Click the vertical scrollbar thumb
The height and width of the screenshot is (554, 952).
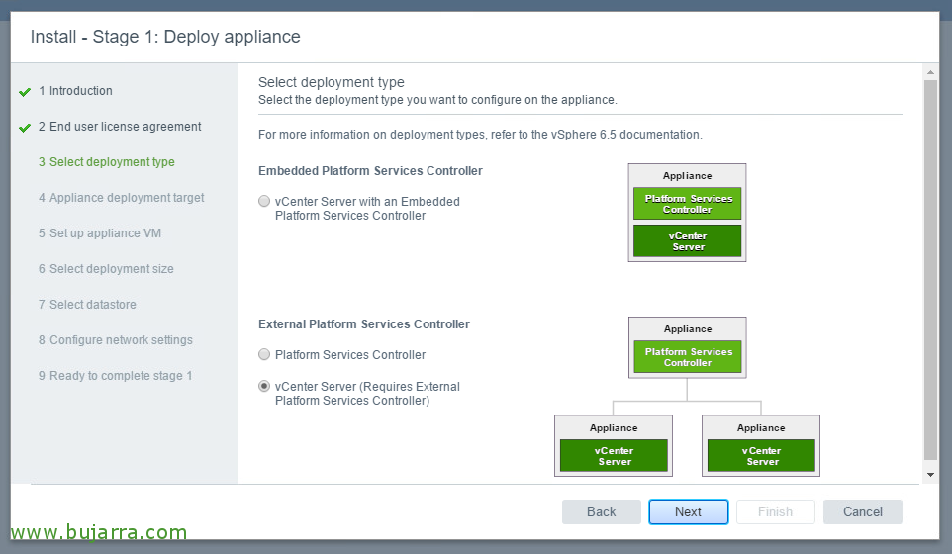pyautogui.click(x=931, y=270)
